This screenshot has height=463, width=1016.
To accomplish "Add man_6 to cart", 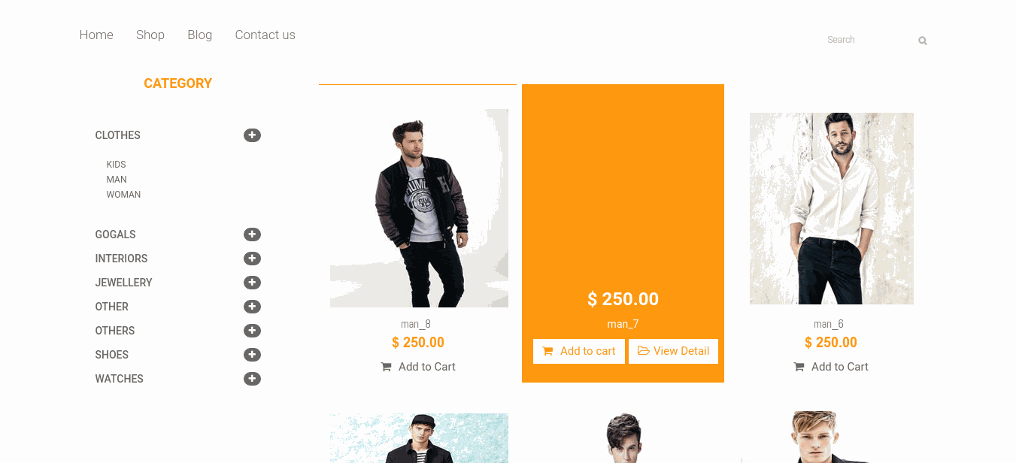I will (x=831, y=367).
